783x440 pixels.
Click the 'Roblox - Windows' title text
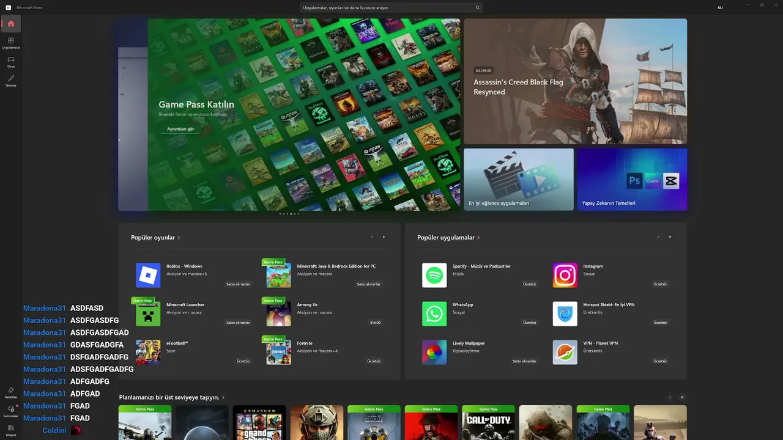click(184, 266)
